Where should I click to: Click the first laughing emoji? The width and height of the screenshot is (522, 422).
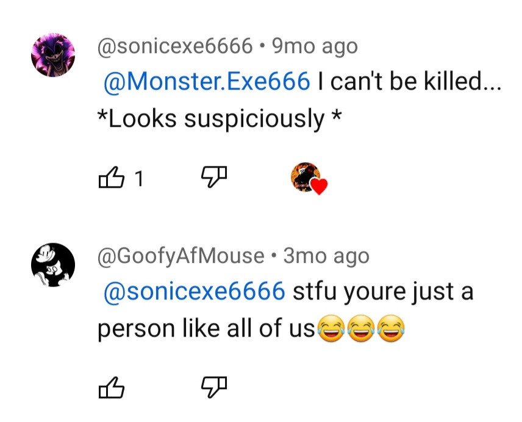(x=331, y=329)
